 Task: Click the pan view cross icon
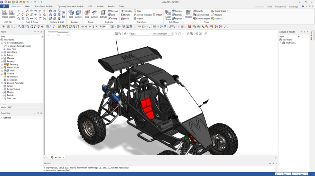coord(42,27)
